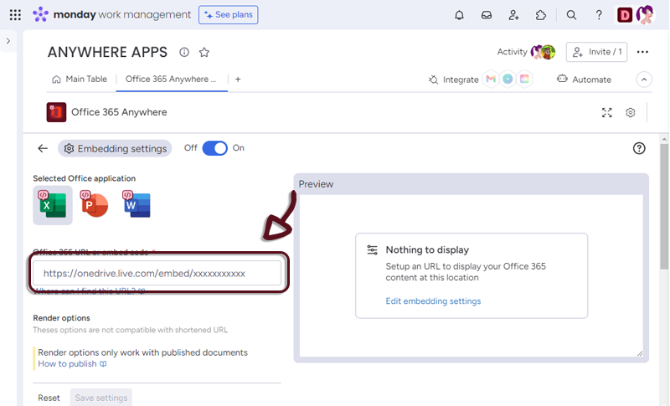The width and height of the screenshot is (670, 406).
Task: Collapse the board header chevron
Action: [x=644, y=80]
